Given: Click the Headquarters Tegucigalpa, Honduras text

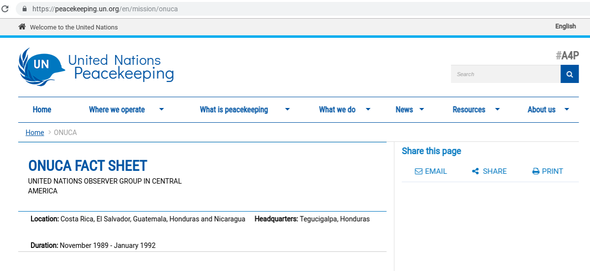Looking at the screenshot, I should 312,219.
